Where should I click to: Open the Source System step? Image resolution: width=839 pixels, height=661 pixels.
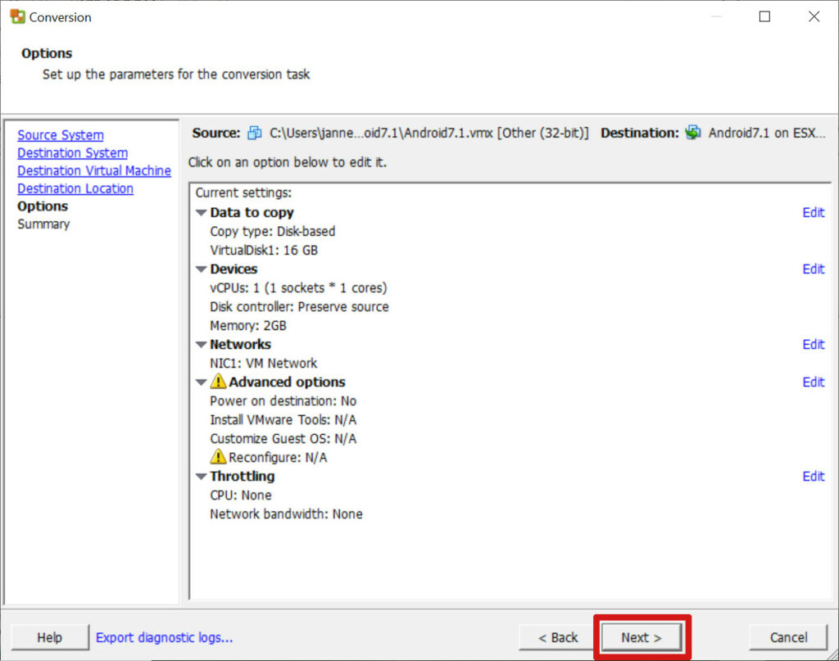61,135
